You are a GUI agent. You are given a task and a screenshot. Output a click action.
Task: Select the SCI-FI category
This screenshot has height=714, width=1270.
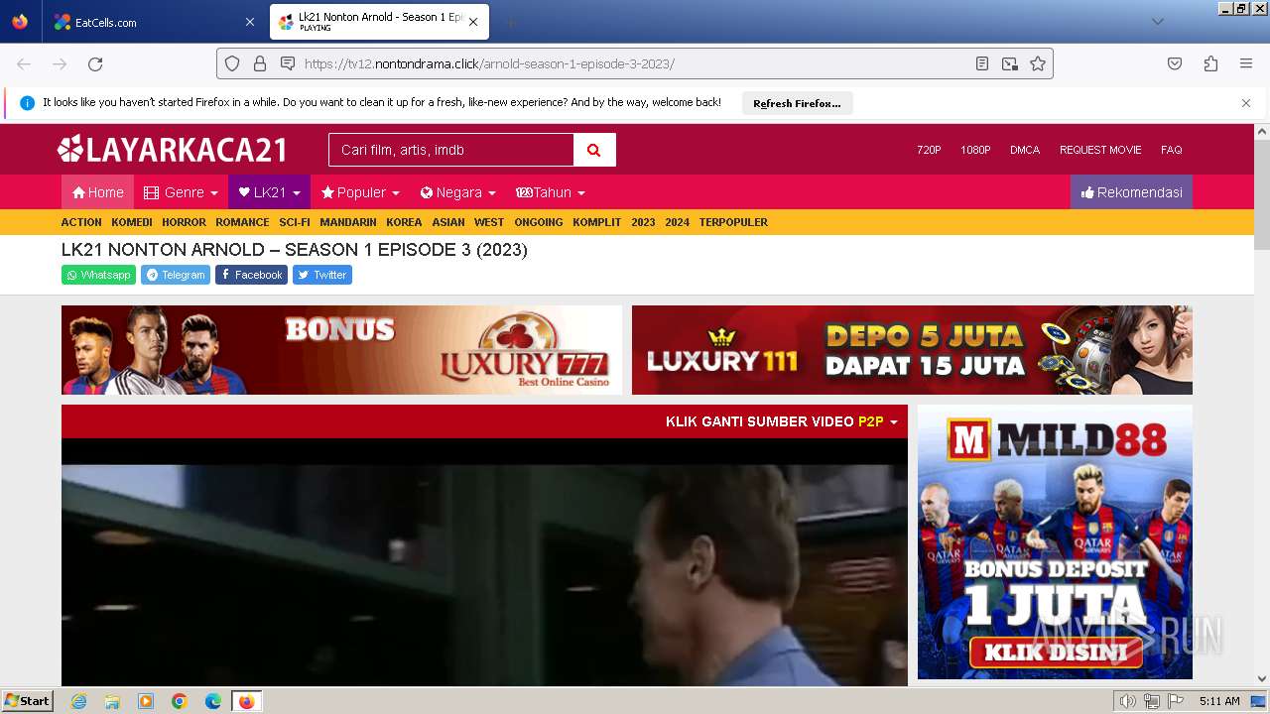295,222
